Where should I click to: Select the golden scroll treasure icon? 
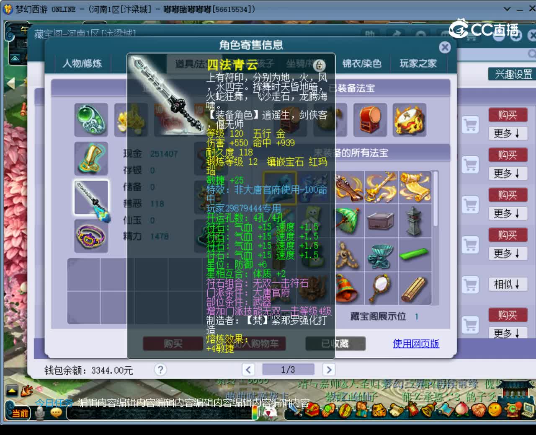[415, 187]
